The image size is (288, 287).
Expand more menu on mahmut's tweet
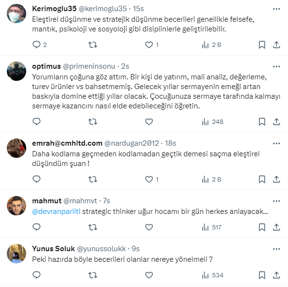point(276,201)
